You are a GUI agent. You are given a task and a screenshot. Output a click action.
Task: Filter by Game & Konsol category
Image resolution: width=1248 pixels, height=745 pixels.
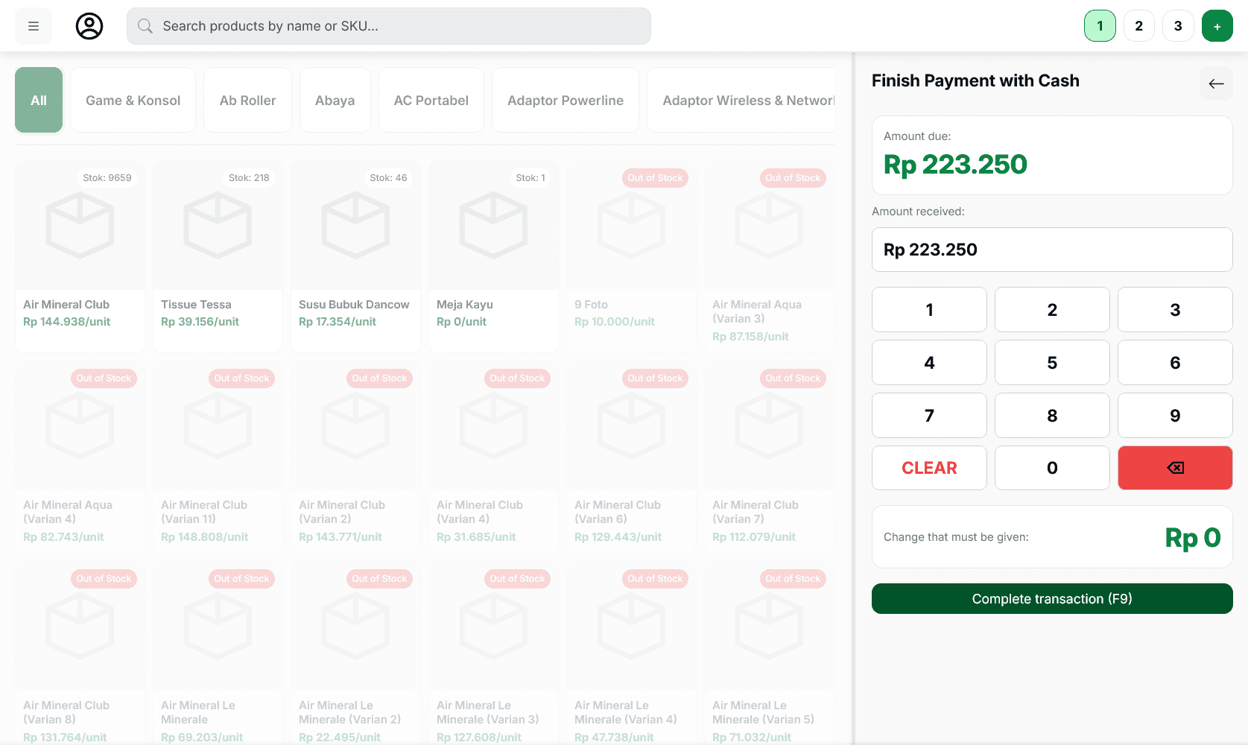coord(133,101)
